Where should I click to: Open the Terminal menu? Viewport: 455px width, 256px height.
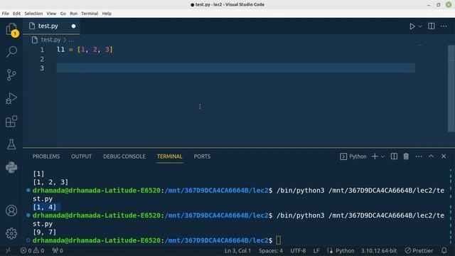click(90, 14)
